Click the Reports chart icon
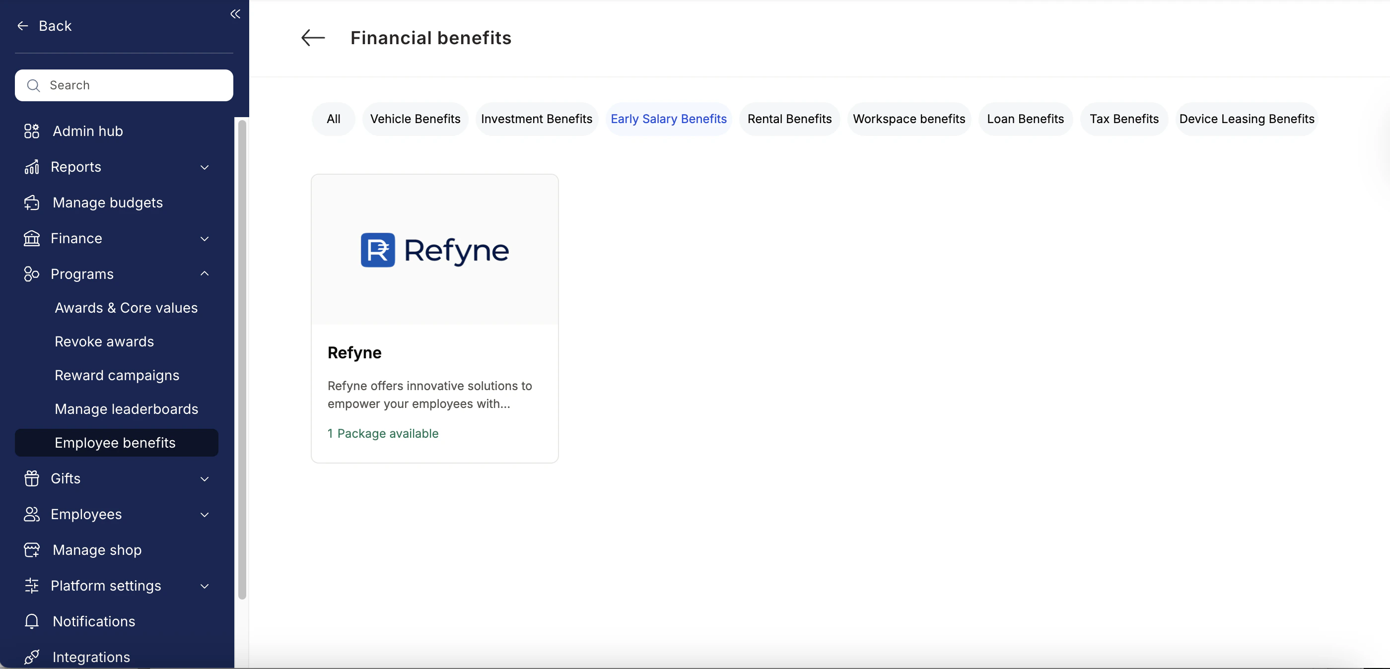1390x669 pixels. (x=32, y=167)
